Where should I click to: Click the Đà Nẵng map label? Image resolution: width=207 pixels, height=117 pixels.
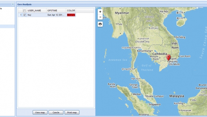pyautogui.click(x=180, y=37)
